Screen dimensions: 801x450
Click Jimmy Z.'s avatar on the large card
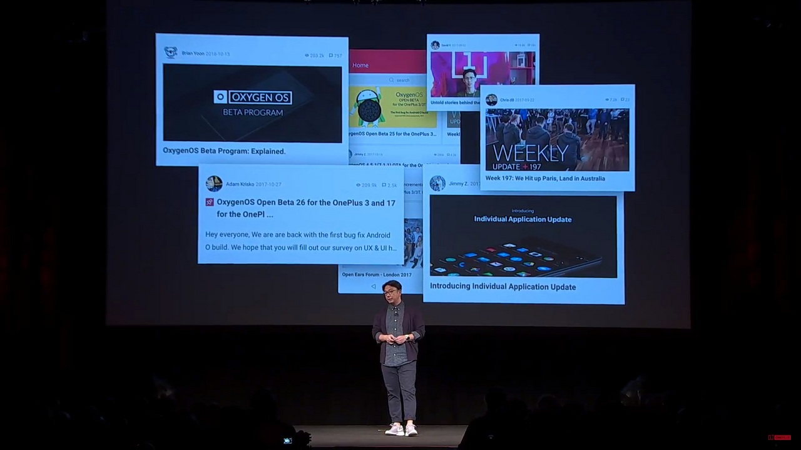click(437, 184)
